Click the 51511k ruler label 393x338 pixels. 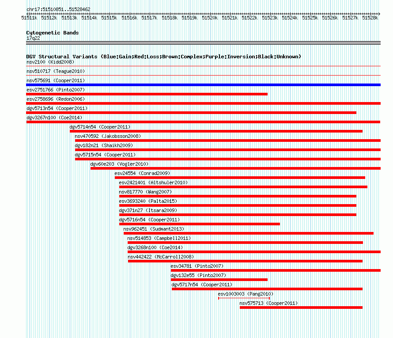point(29,18)
